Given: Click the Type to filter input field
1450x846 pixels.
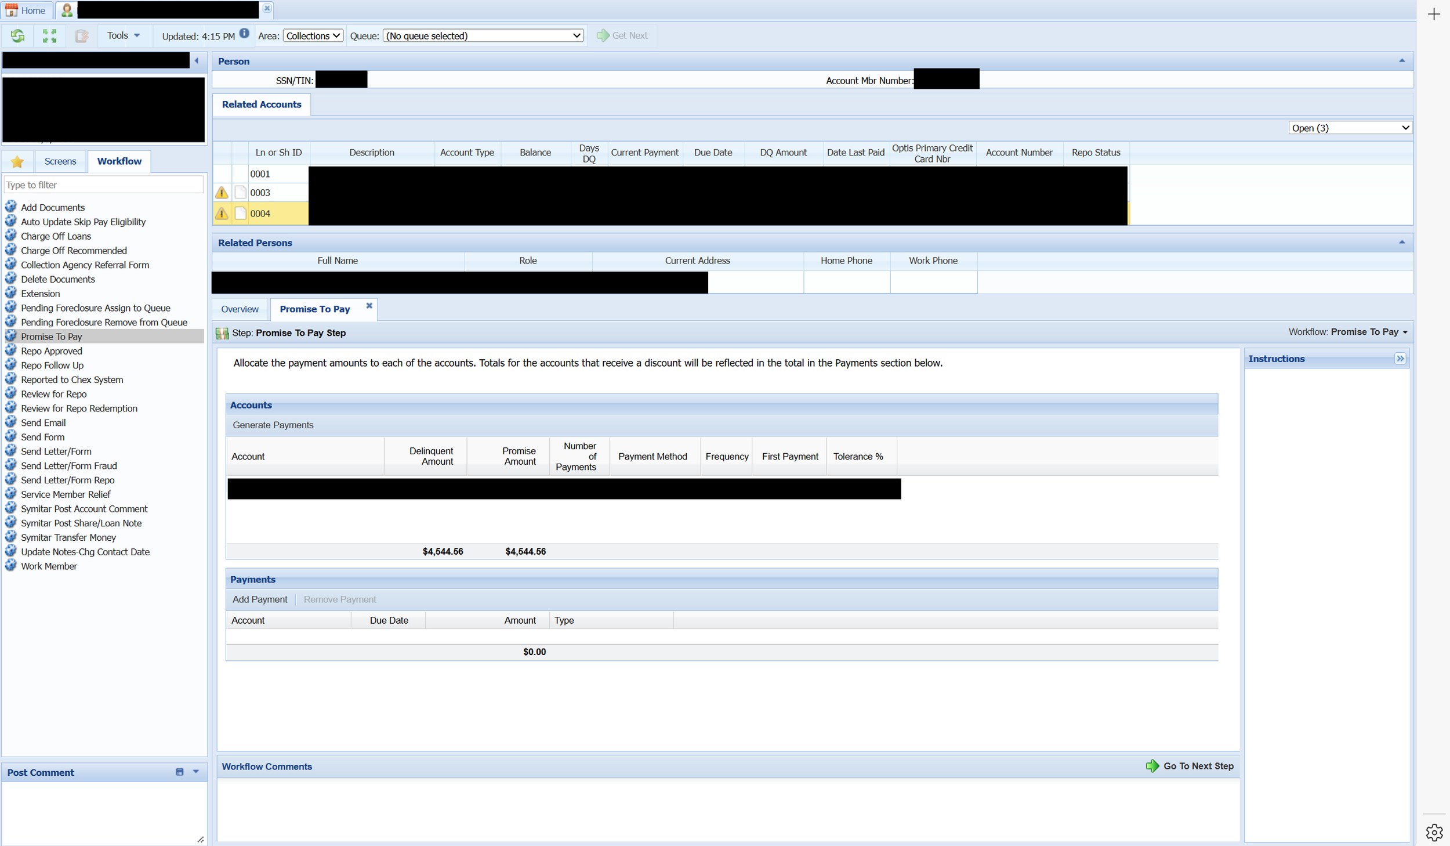Looking at the screenshot, I should (x=103, y=185).
